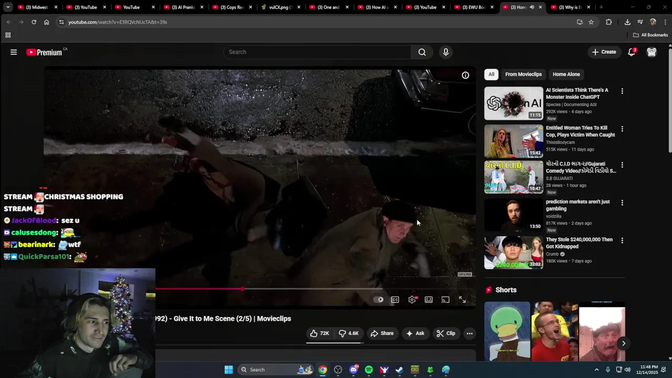Bookmark this page with the star
Viewport: 672px width, 378px height.
(x=591, y=22)
